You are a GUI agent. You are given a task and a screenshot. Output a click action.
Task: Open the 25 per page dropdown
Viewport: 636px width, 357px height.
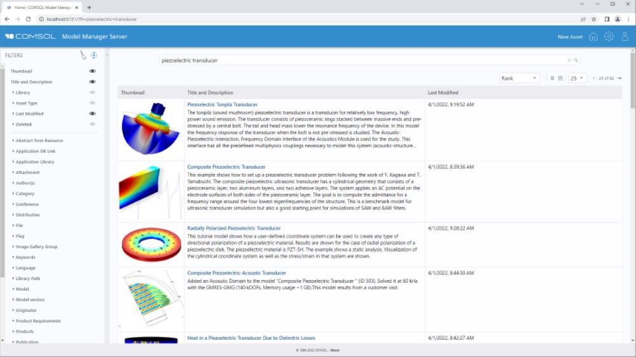(577, 78)
